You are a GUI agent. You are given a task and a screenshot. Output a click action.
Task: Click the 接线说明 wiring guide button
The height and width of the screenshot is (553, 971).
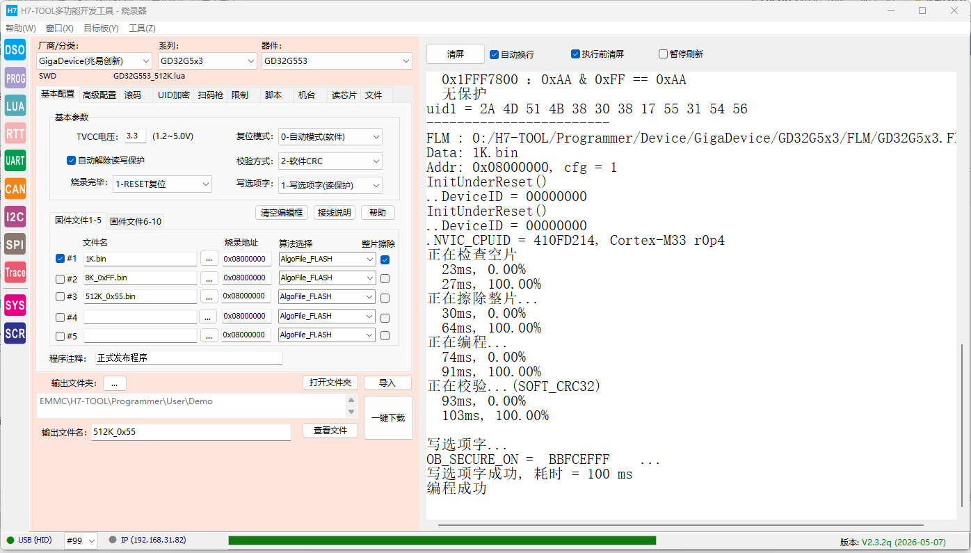click(x=335, y=212)
